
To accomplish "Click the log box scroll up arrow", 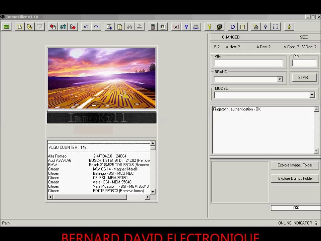I will (316, 109).
